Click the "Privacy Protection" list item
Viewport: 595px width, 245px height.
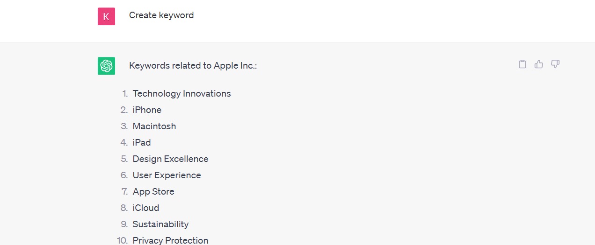(x=170, y=240)
